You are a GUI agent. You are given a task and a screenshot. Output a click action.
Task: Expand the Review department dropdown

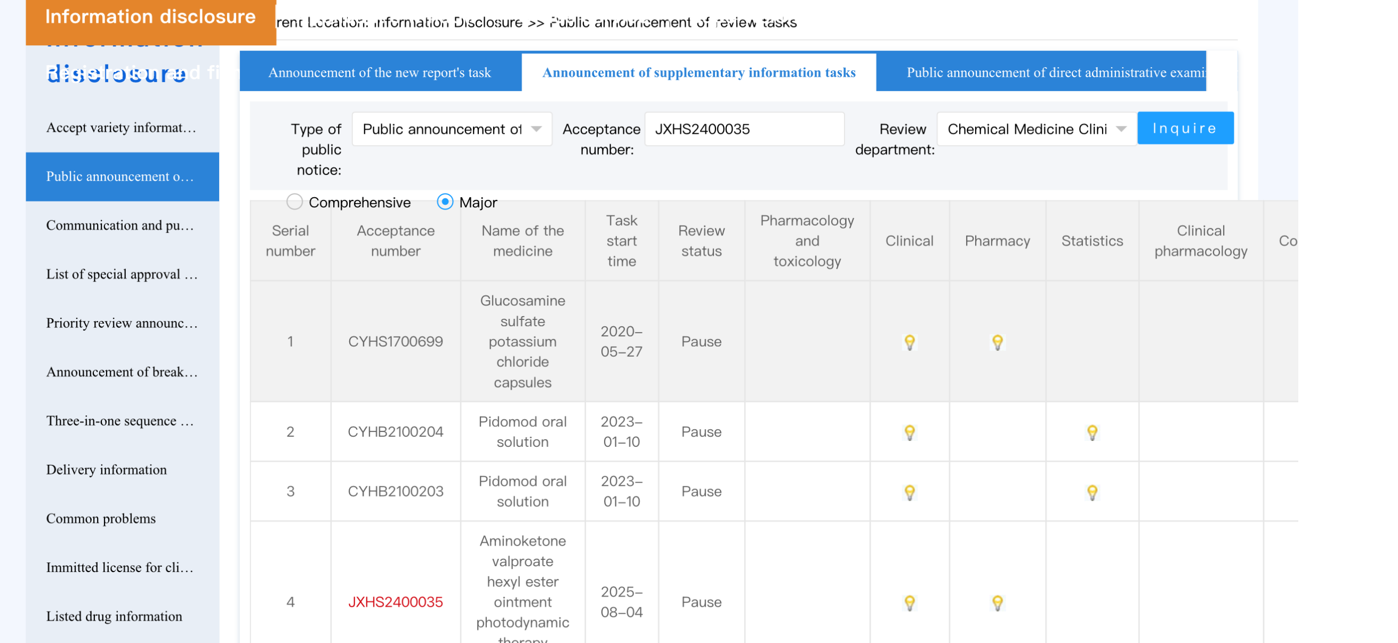point(1036,129)
